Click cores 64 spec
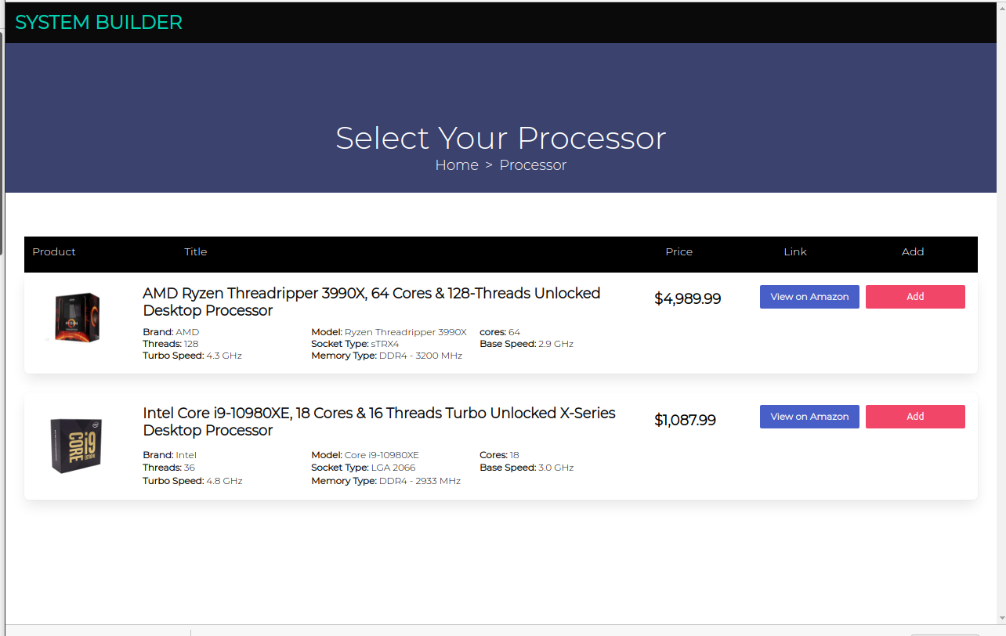Viewport: 1006px width, 636px height. [x=500, y=332]
